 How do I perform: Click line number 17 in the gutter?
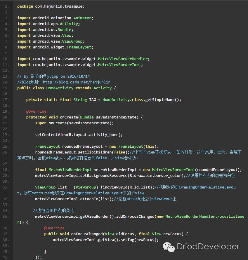point(6,100)
